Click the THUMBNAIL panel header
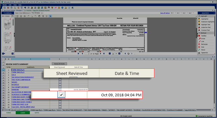217x118 pixels. [8, 13]
